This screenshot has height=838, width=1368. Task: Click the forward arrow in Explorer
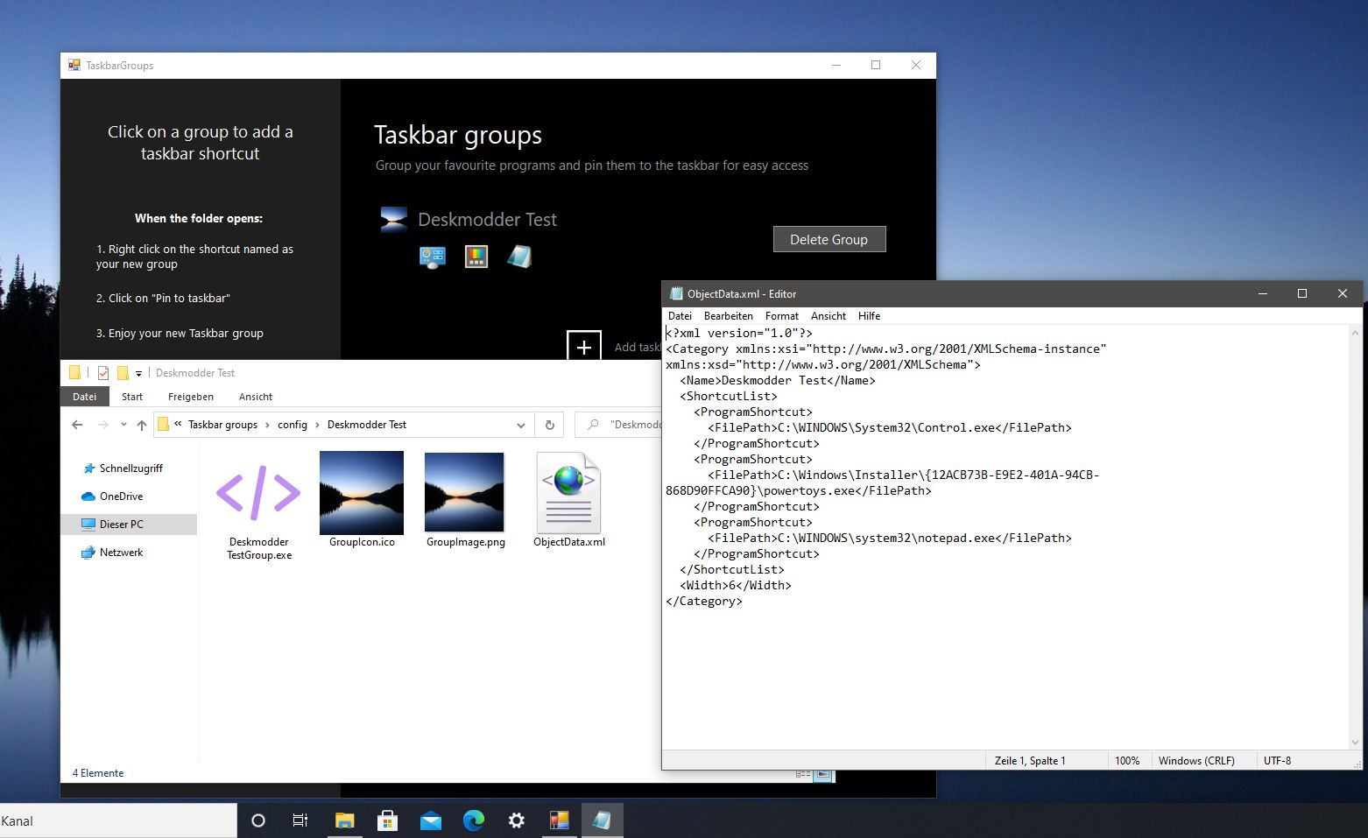pyautogui.click(x=103, y=425)
